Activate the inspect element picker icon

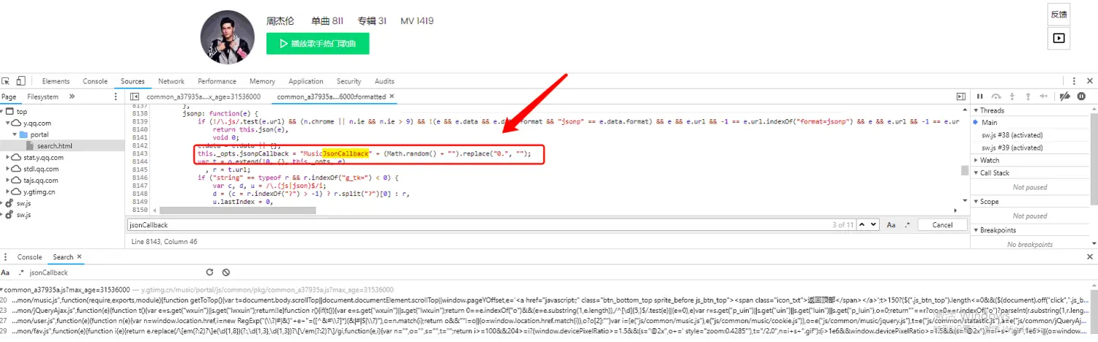pyautogui.click(x=5, y=81)
